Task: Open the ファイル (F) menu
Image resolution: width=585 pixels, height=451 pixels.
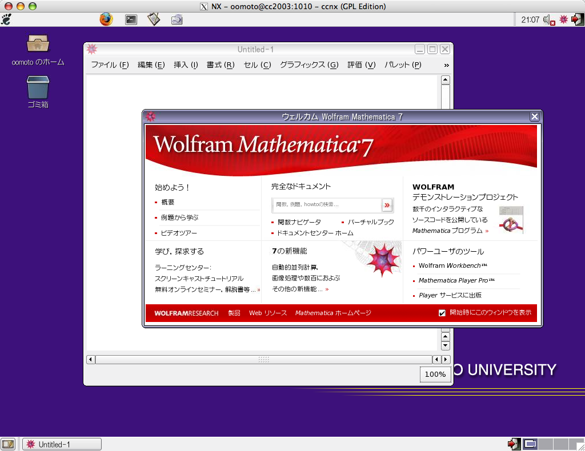Action: click(110, 65)
